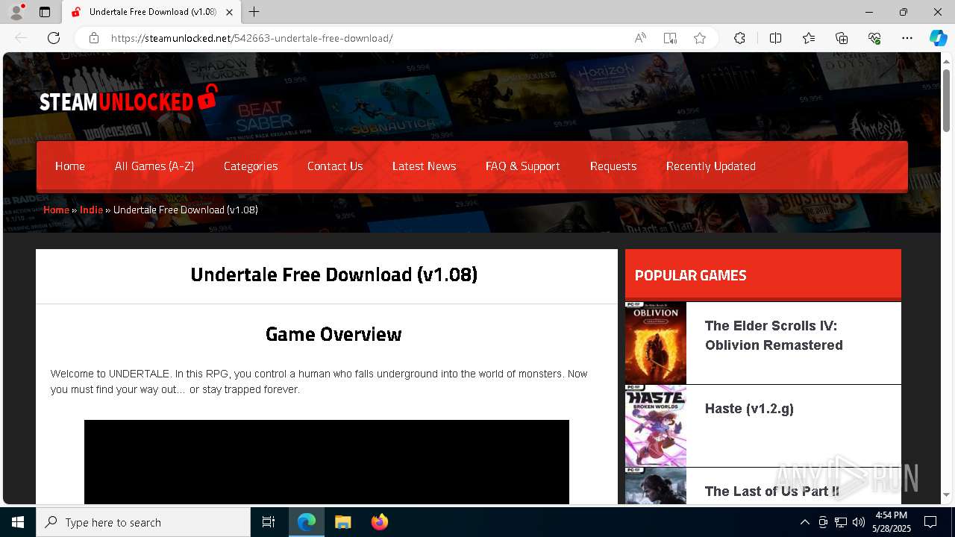Viewport: 955px width, 537px height.
Task: Open the Categories menu item
Action: [251, 166]
